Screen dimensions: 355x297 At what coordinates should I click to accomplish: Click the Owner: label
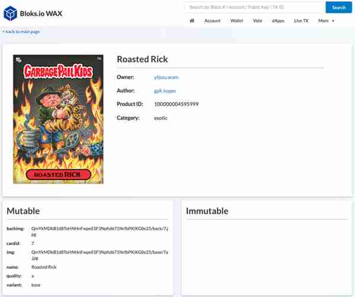[x=125, y=77]
